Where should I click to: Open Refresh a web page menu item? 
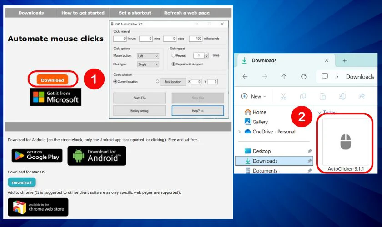tap(187, 13)
